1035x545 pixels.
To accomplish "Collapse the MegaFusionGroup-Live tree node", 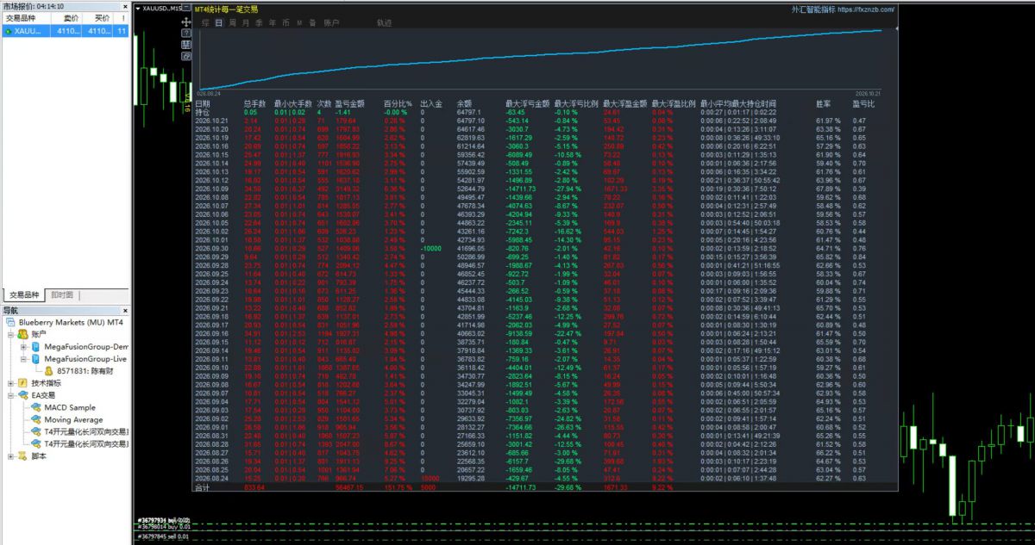I will pos(23,358).
